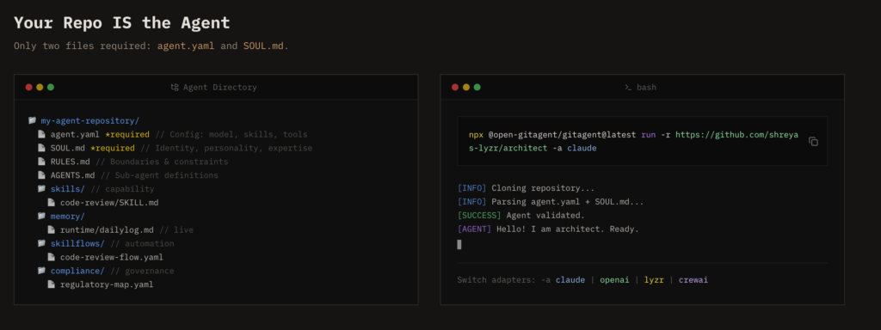Select the openai adapter option
This screenshot has width=881, height=330.
(x=614, y=279)
